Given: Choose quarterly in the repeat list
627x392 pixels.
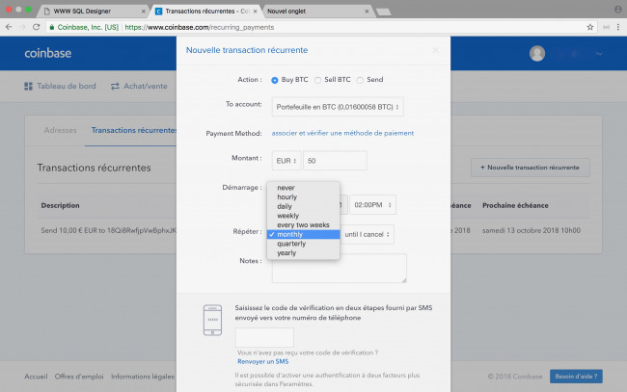Looking at the screenshot, I should (303, 244).
